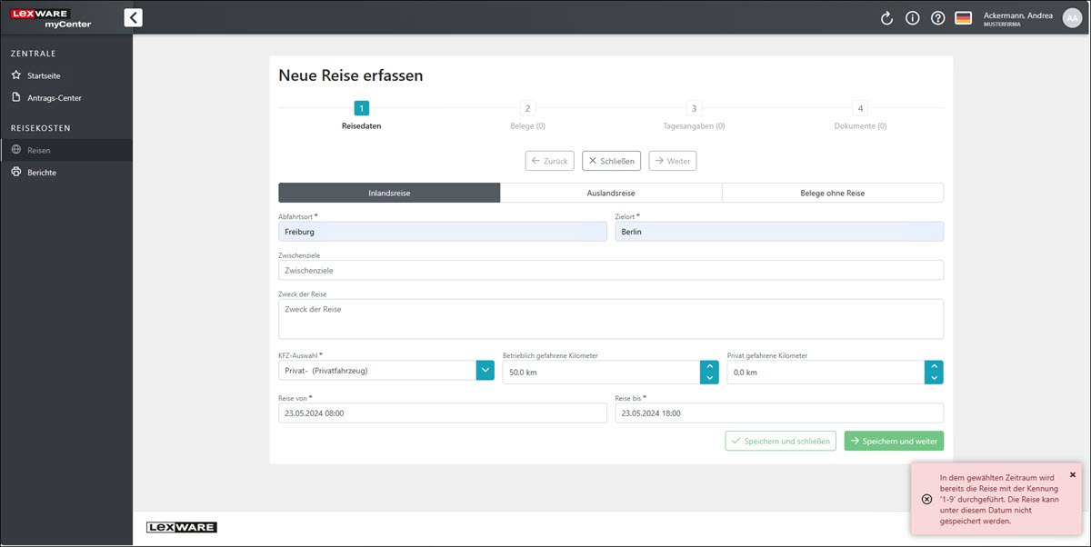Screen dimensions: 1091x547
Task: Click the Schließen button
Action: [x=611, y=161]
